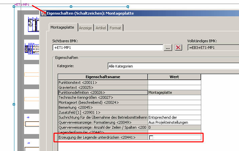Switch to the Montageplatte tab
Viewport: 239px width, 151px height.
(63, 27)
